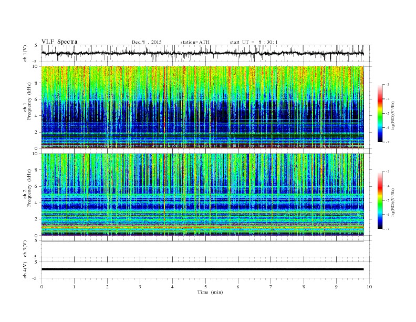Click the "-5" label on ch.1 color bar
416x322 pixels.
coord(388,114)
